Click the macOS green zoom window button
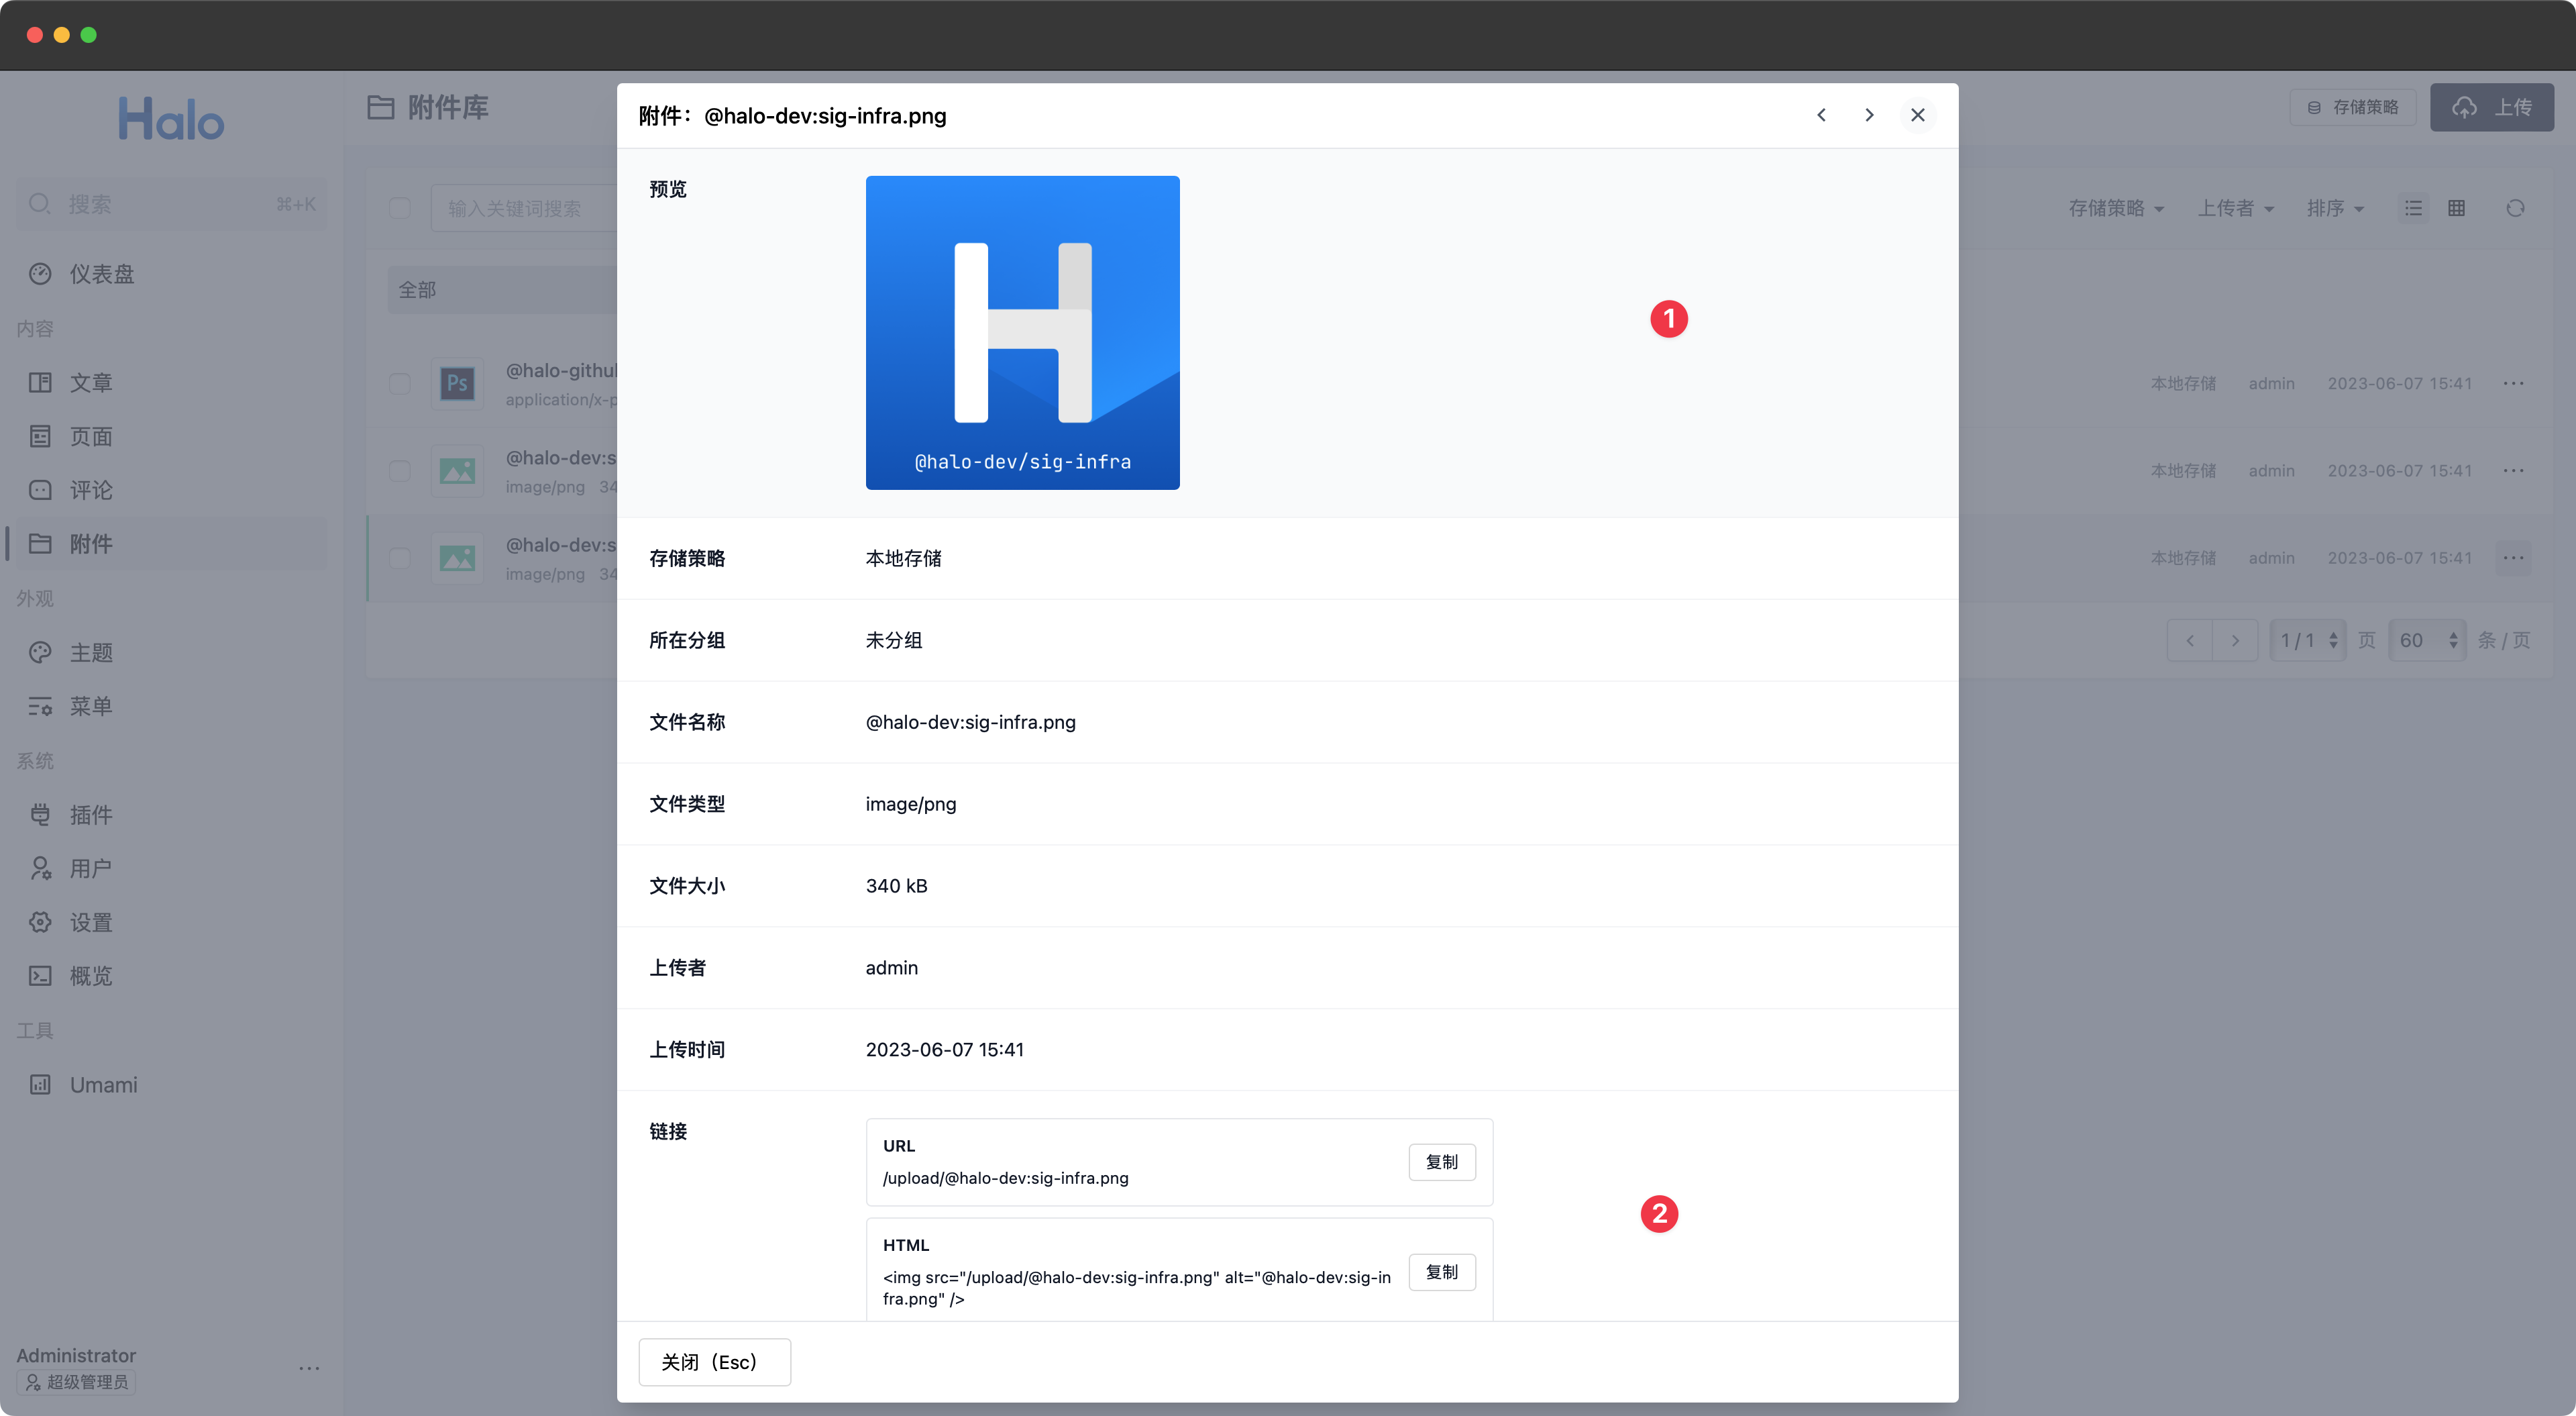The height and width of the screenshot is (1416, 2576). click(88, 35)
